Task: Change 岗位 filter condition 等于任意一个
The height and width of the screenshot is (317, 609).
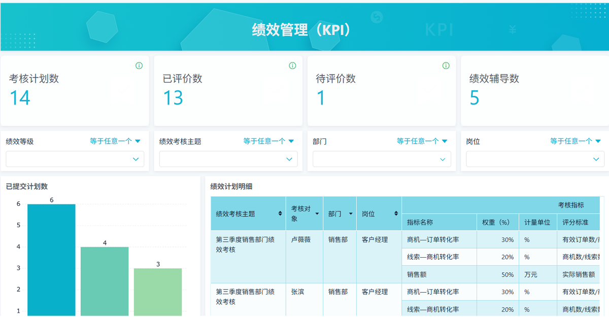Action: (x=575, y=141)
